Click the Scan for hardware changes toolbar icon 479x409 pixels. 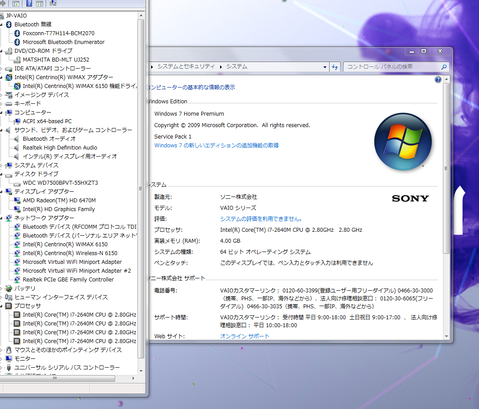pyautogui.click(x=53, y=4)
